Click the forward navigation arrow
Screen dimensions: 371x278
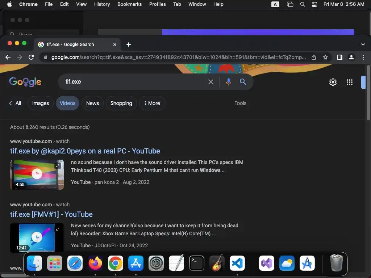pos(20,57)
